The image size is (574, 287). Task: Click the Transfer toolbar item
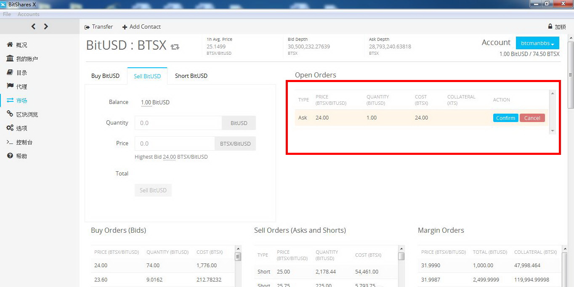point(99,27)
